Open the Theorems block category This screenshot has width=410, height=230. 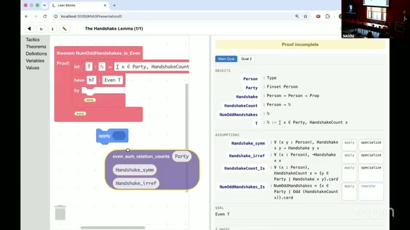coord(36,47)
